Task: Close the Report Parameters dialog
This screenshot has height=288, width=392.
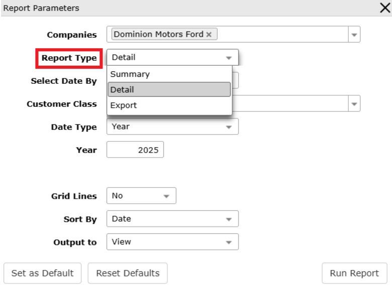Action: pyautogui.click(x=385, y=8)
